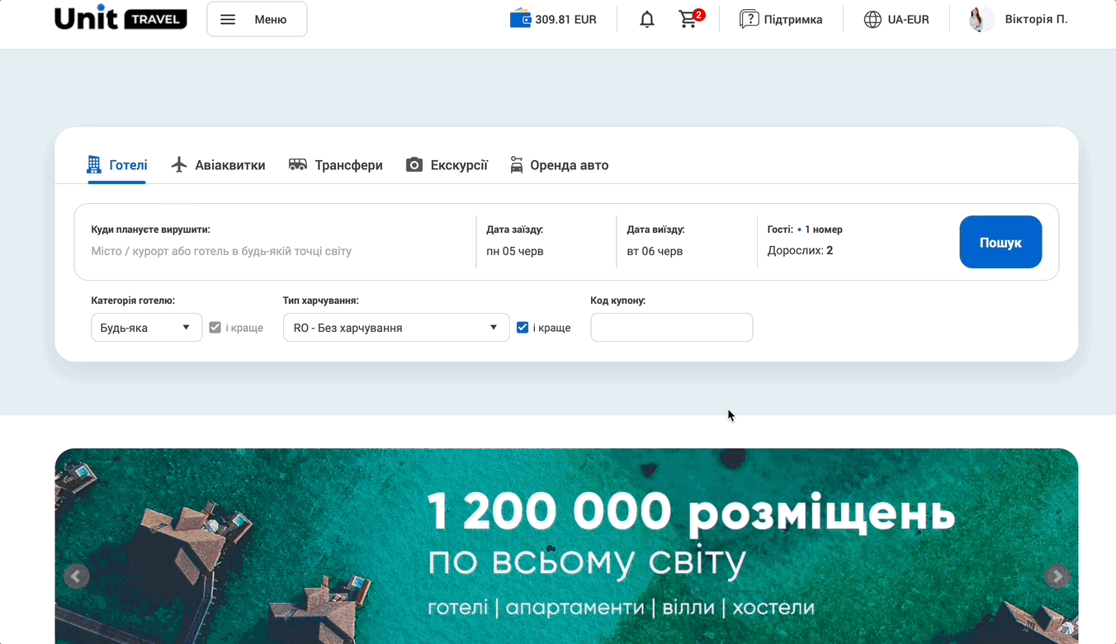
Task: Open the Гості guests and rooms selector
Action: point(850,241)
